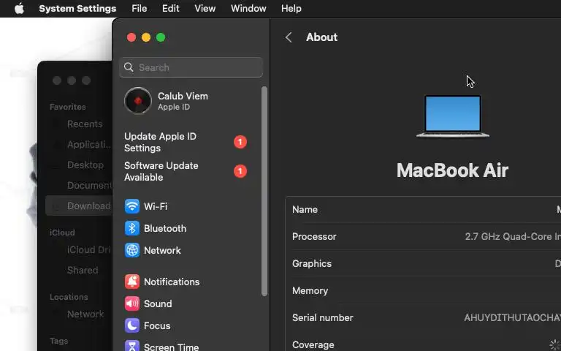Viewport: 561px width, 351px height.
Task: Open iCloud Drive in Finder sidebar
Action: 89,249
